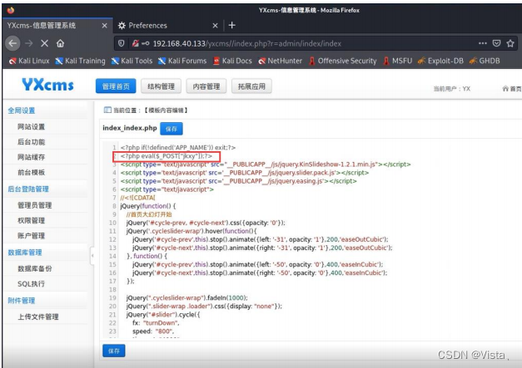Go back with the browser back arrow
Image resolution: width=522 pixels, height=368 pixels.
(x=12, y=43)
